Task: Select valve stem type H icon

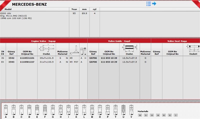Action: coord(61,110)
